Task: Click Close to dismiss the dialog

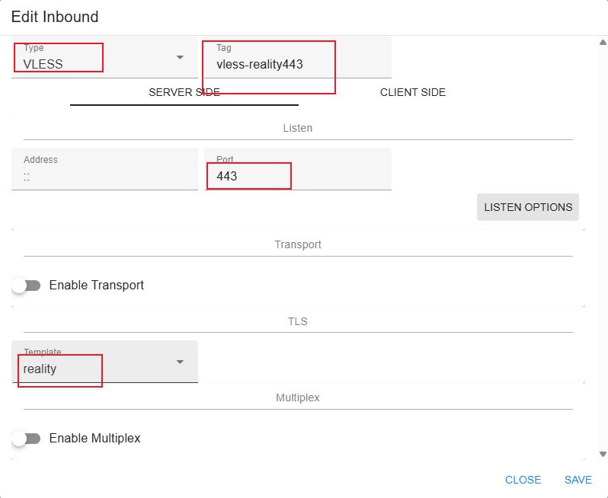Action: 523,480
